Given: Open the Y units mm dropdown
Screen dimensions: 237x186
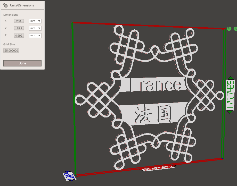Looking at the screenshot, I should [x=35, y=28].
